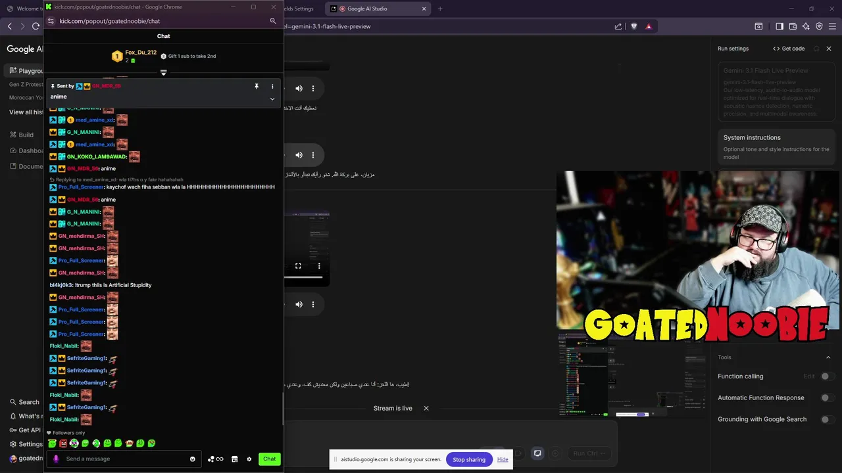Screen dimensions: 842x473
Task: Click the add circle icon near Run
Action: click(x=555, y=453)
